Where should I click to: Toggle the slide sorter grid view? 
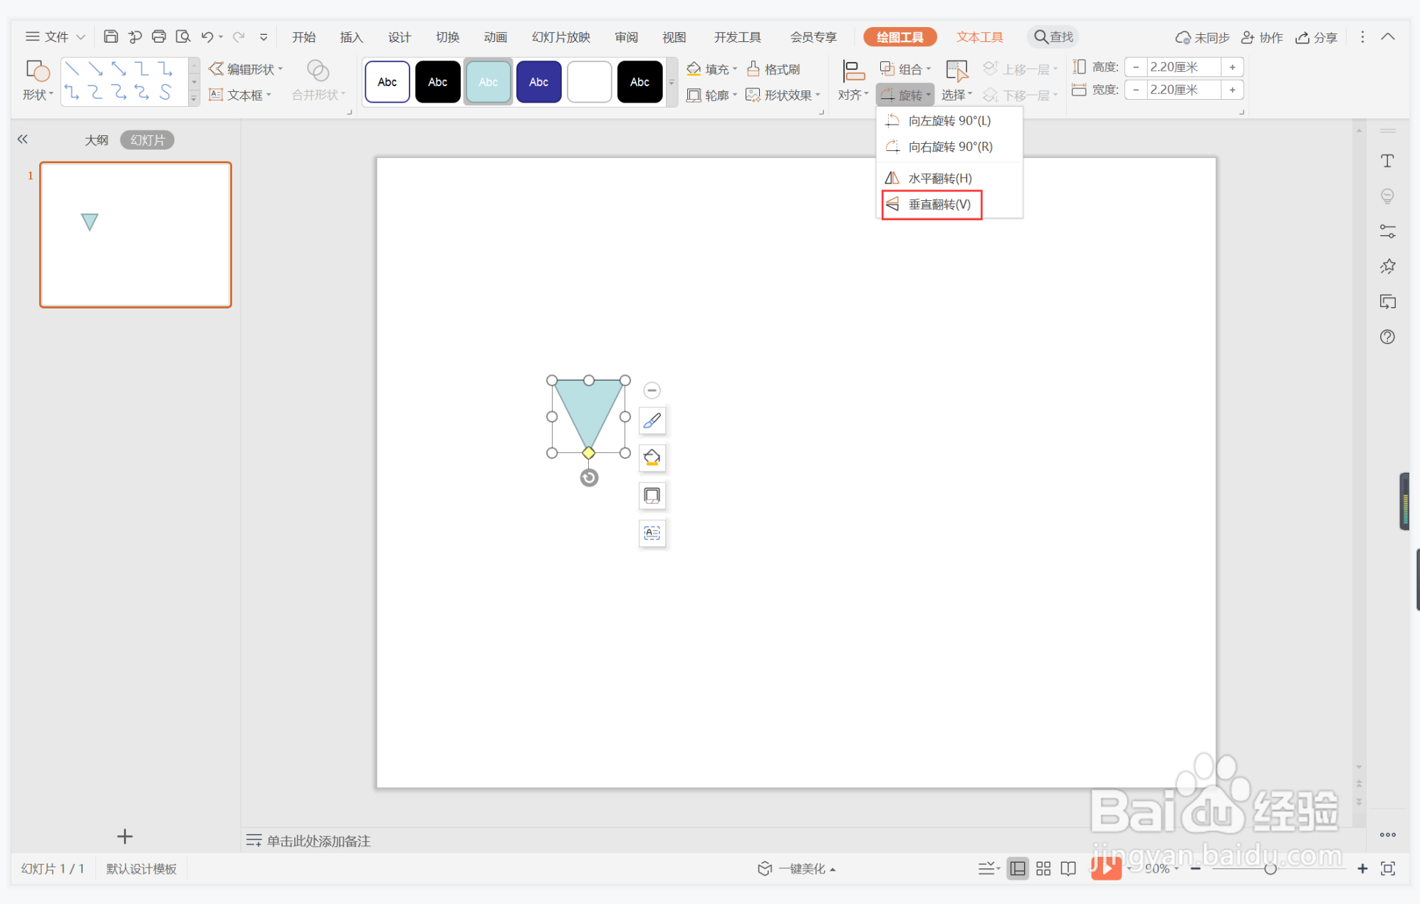click(x=1043, y=868)
